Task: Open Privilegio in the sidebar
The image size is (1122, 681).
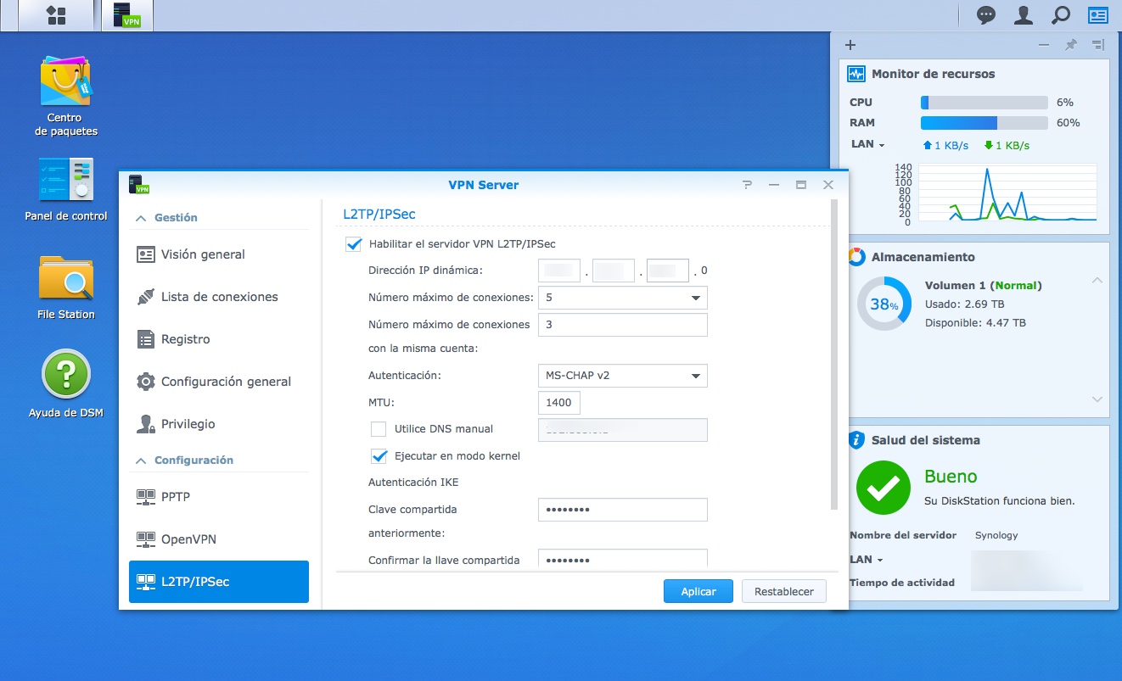Action: click(x=219, y=424)
